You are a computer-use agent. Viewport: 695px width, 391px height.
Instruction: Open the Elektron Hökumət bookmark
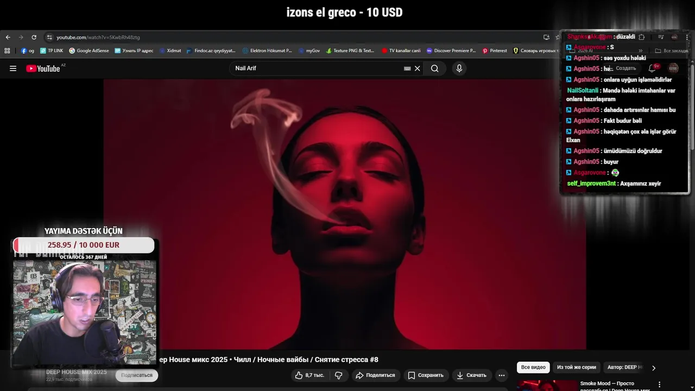click(x=267, y=51)
